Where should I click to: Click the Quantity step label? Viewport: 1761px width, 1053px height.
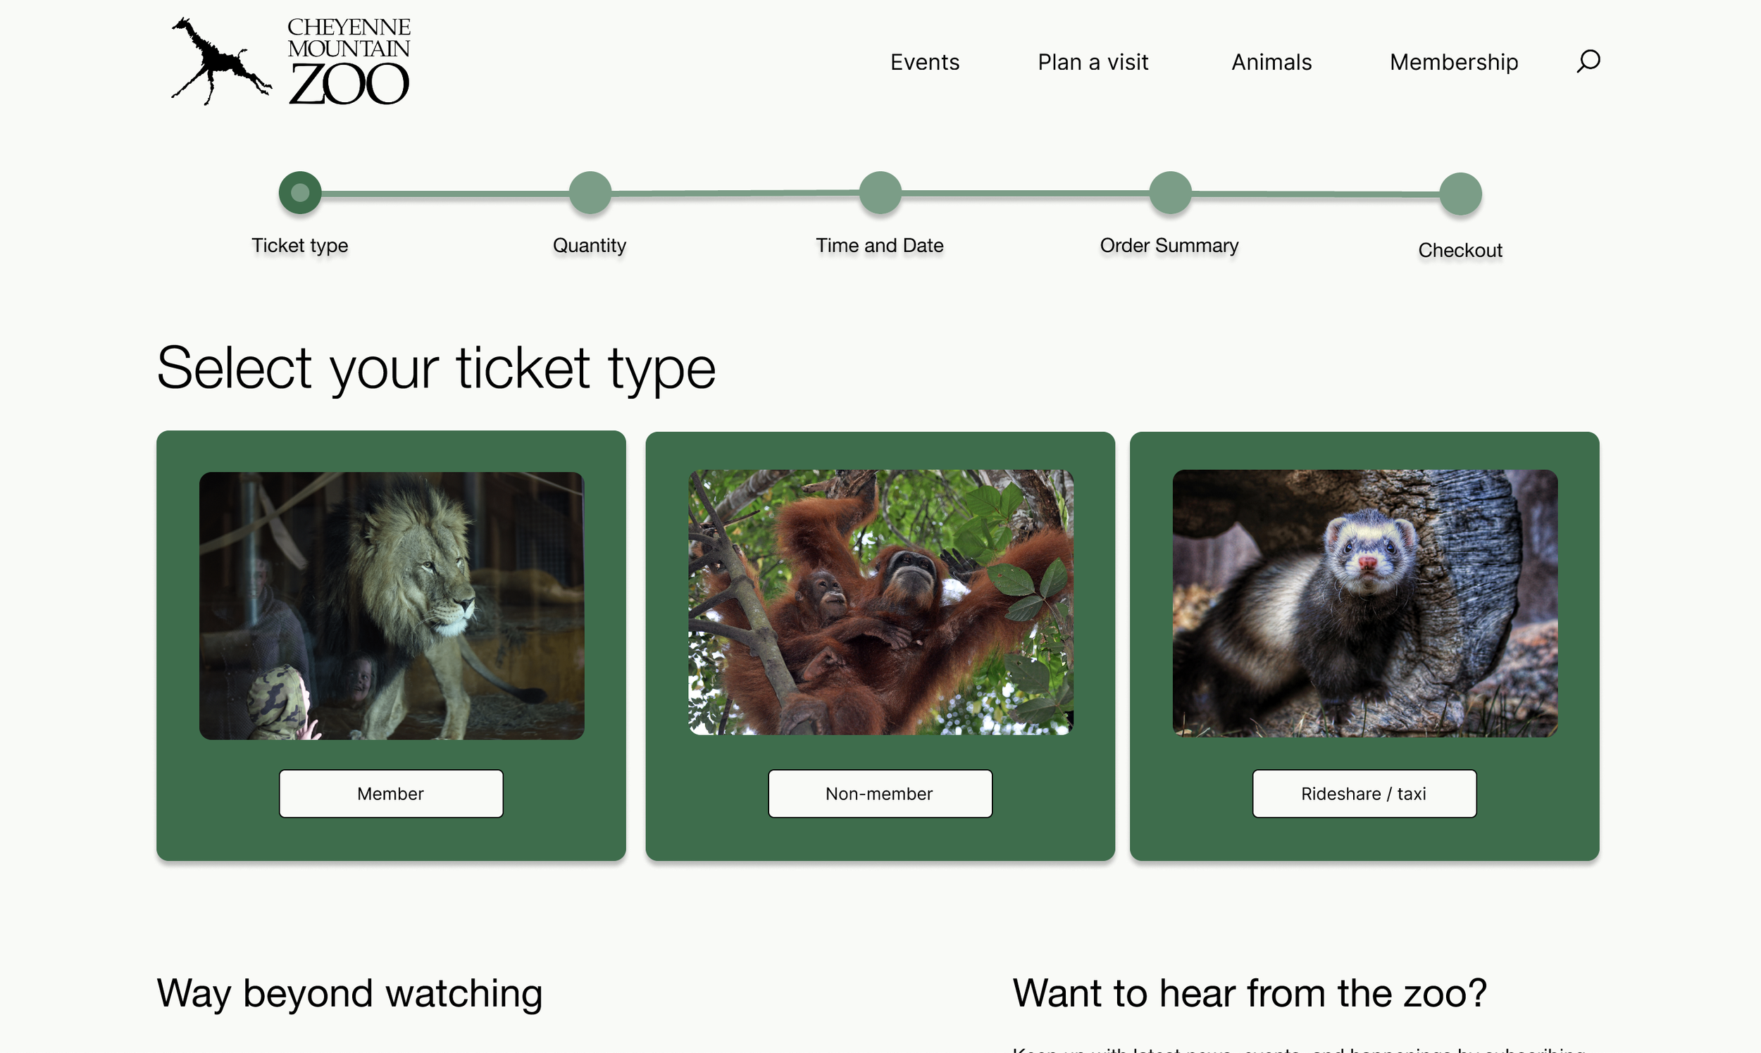point(589,246)
